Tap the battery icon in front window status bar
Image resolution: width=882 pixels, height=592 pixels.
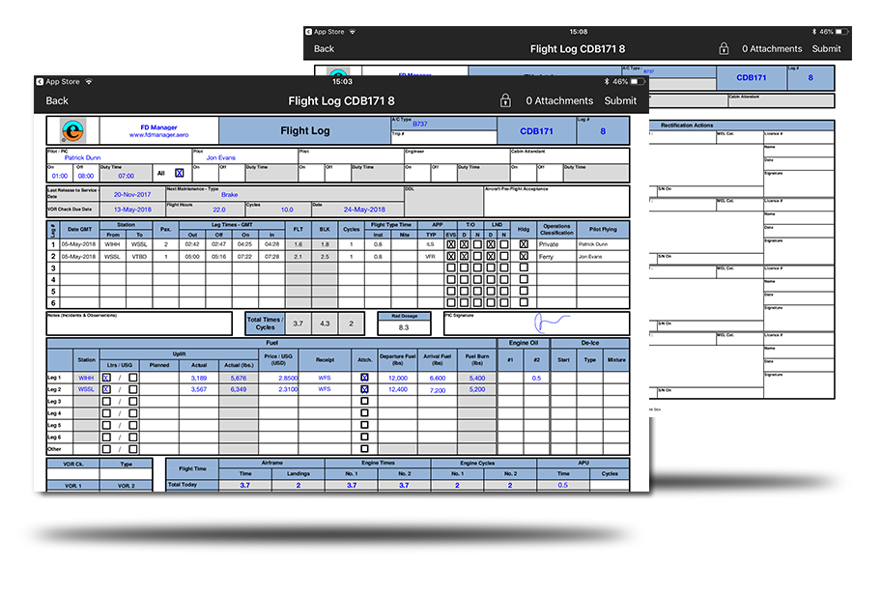coord(638,81)
